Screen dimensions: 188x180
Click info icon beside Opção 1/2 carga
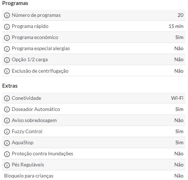click(7, 60)
